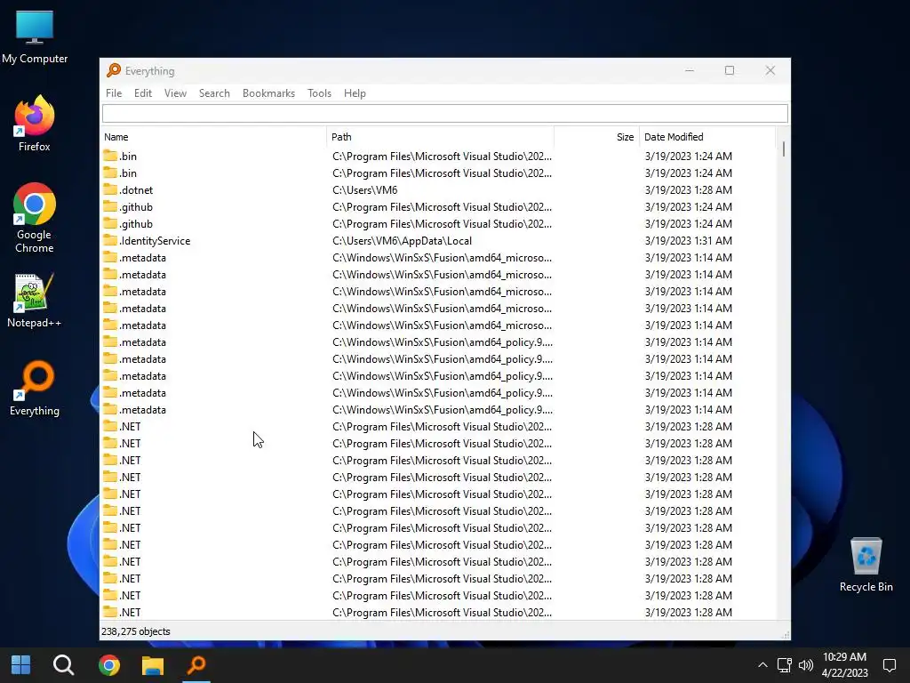Image resolution: width=910 pixels, height=683 pixels.
Task: Open Chrome from the taskbar
Action: (108, 665)
